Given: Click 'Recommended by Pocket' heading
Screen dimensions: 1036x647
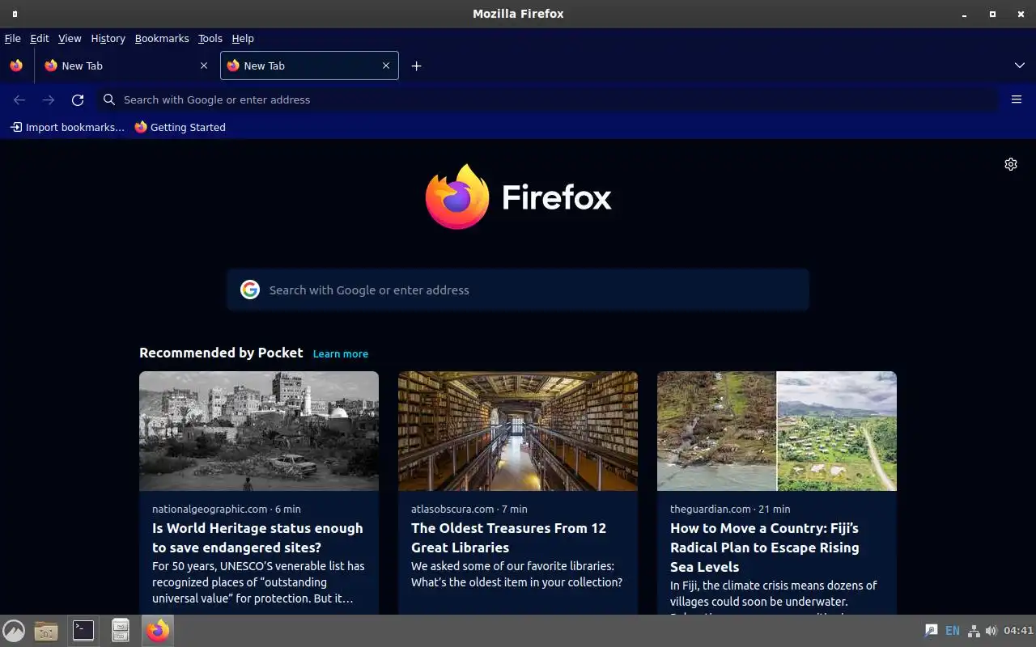Looking at the screenshot, I should click(x=221, y=353).
